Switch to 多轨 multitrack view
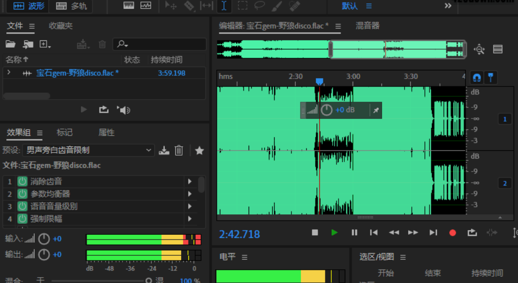 [72, 6]
